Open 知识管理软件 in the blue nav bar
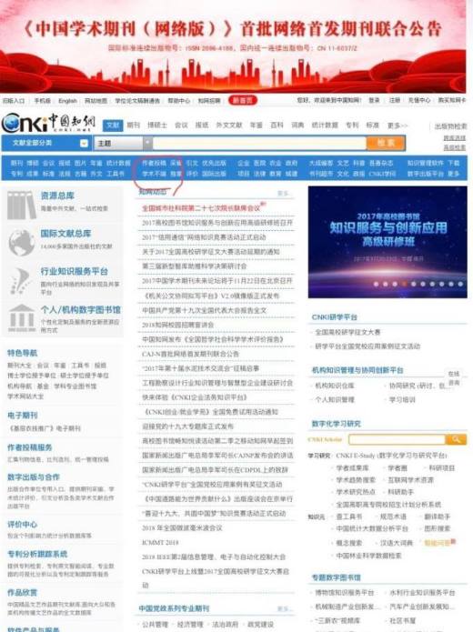 pos(425,164)
